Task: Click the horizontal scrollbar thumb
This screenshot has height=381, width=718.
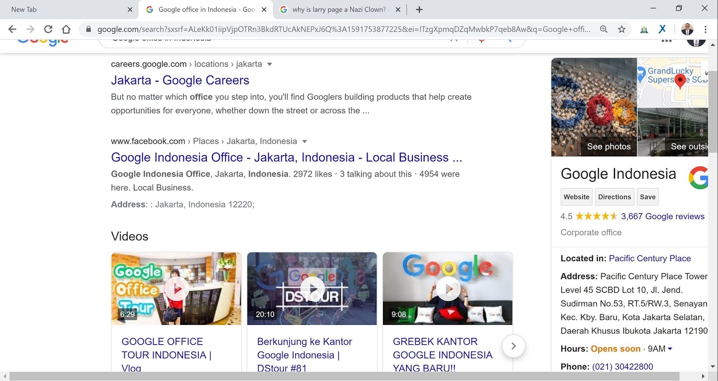Action: tap(344, 376)
